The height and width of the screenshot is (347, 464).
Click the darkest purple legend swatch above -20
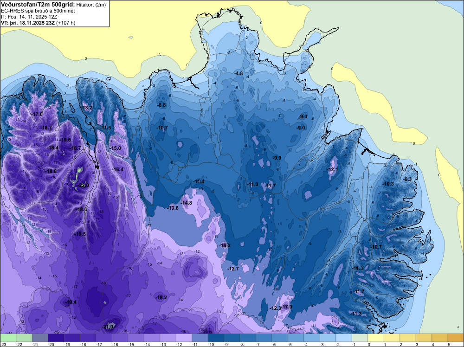tap(56, 338)
